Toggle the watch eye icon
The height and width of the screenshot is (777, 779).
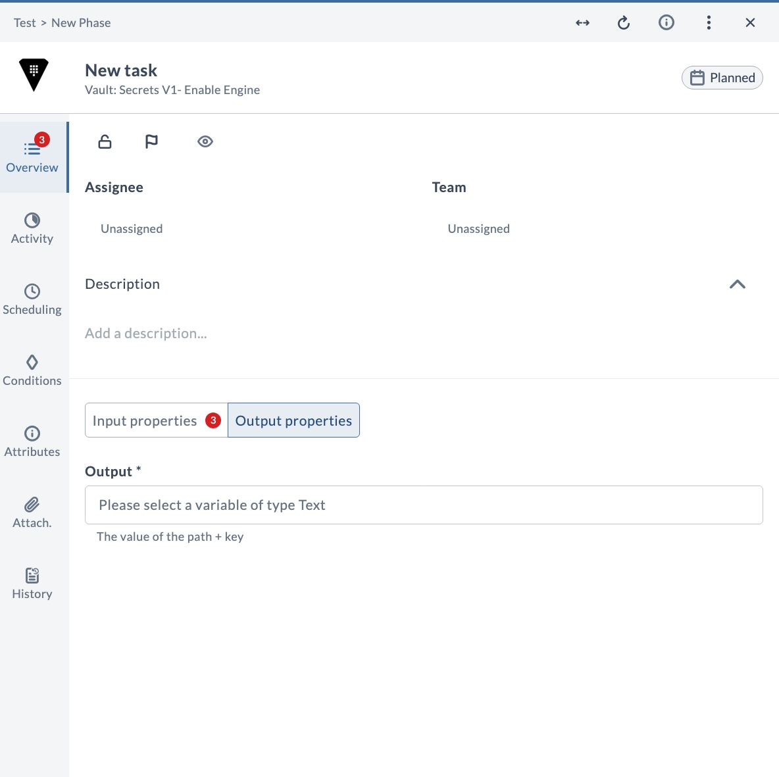pyautogui.click(x=205, y=141)
